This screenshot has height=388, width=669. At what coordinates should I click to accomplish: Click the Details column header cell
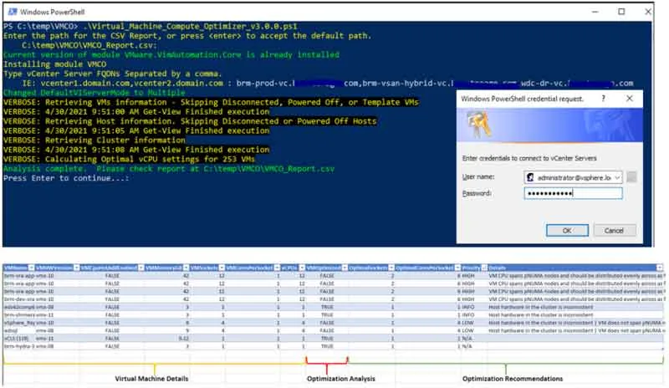(575, 268)
